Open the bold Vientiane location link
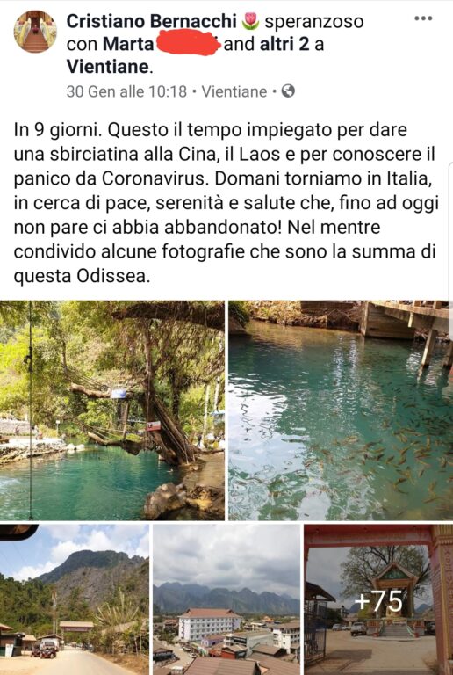Screen dimensions: 453x675 click(x=107, y=67)
